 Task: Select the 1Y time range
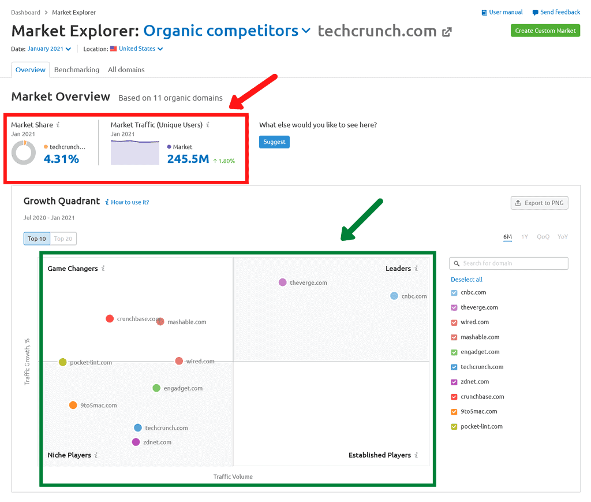[525, 237]
